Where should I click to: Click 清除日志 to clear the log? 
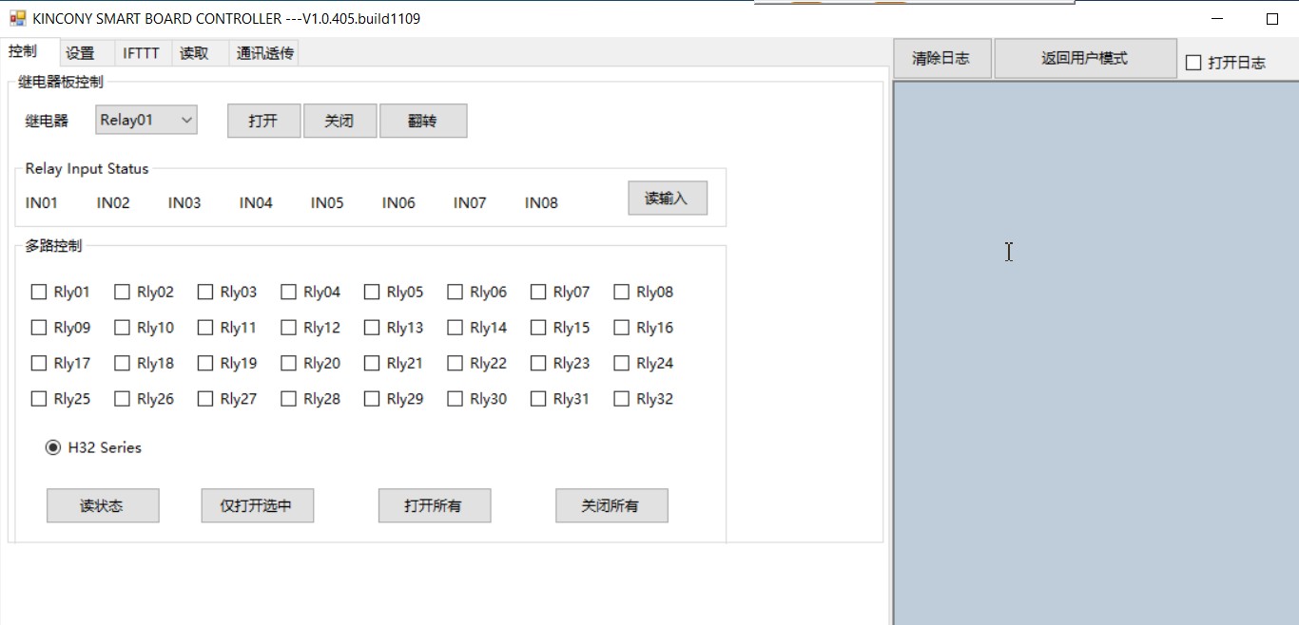940,59
